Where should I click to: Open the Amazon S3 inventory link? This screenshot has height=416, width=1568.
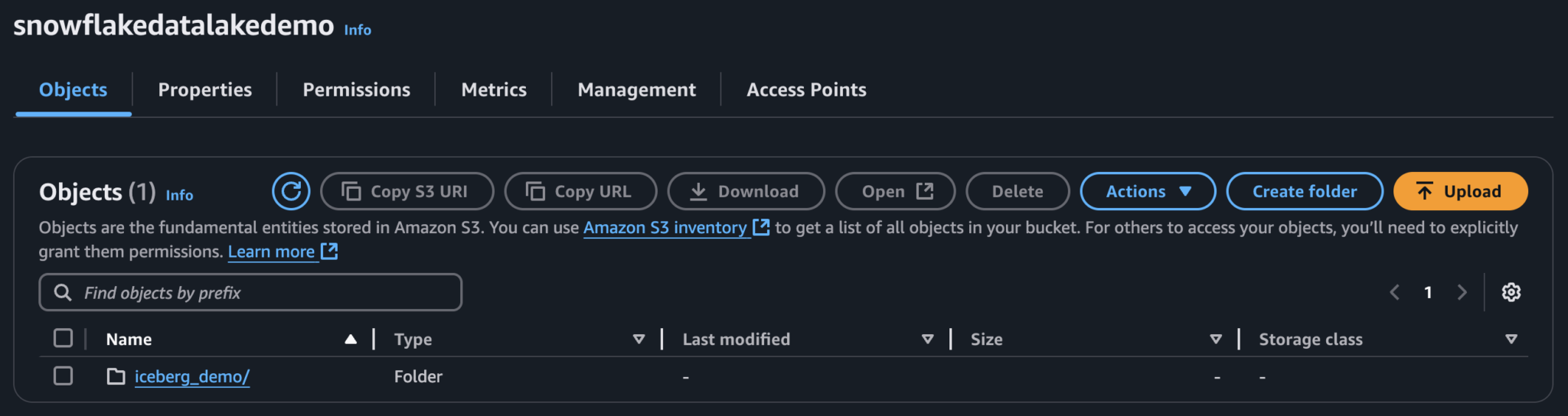(665, 228)
